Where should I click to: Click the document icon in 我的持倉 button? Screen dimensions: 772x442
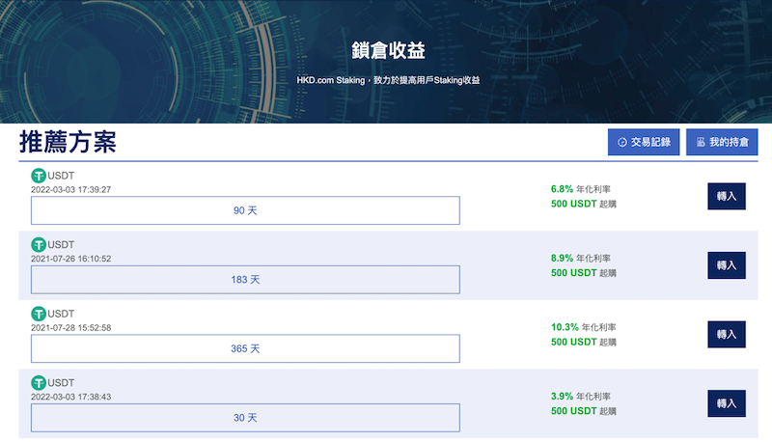701,142
